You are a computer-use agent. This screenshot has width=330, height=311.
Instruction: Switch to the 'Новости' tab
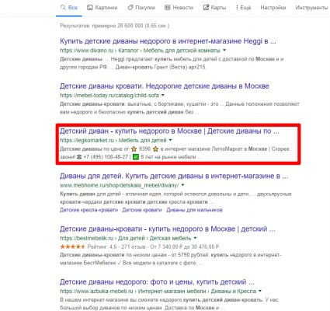[x=179, y=8]
